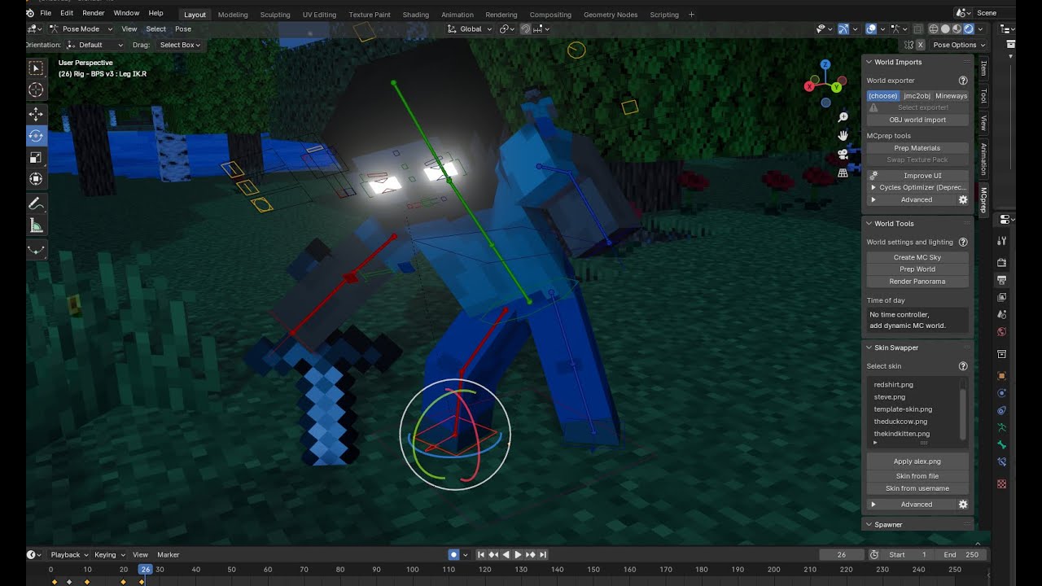Select material preview shading
The width and height of the screenshot is (1042, 586).
(957, 28)
